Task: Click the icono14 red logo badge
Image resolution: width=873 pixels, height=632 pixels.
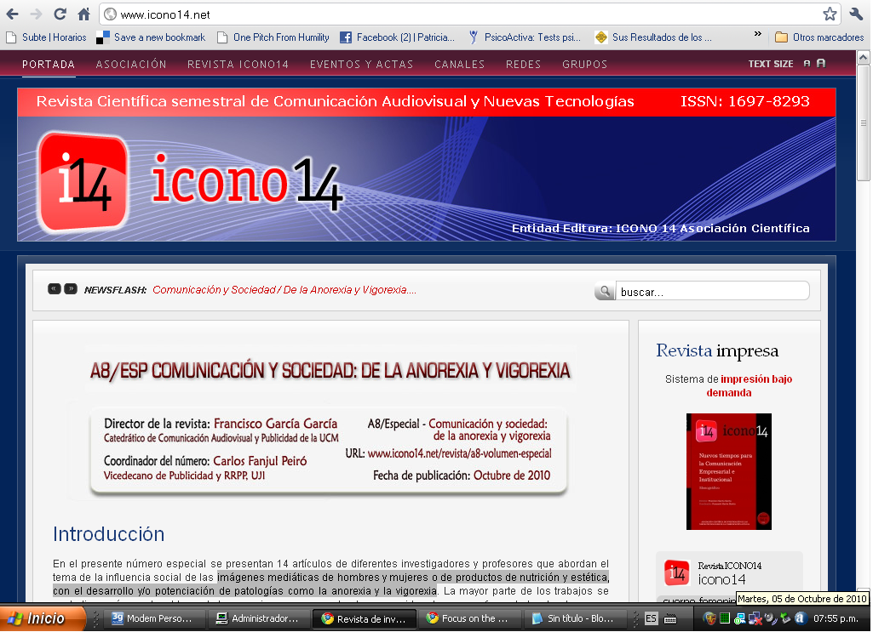Action: click(x=83, y=182)
